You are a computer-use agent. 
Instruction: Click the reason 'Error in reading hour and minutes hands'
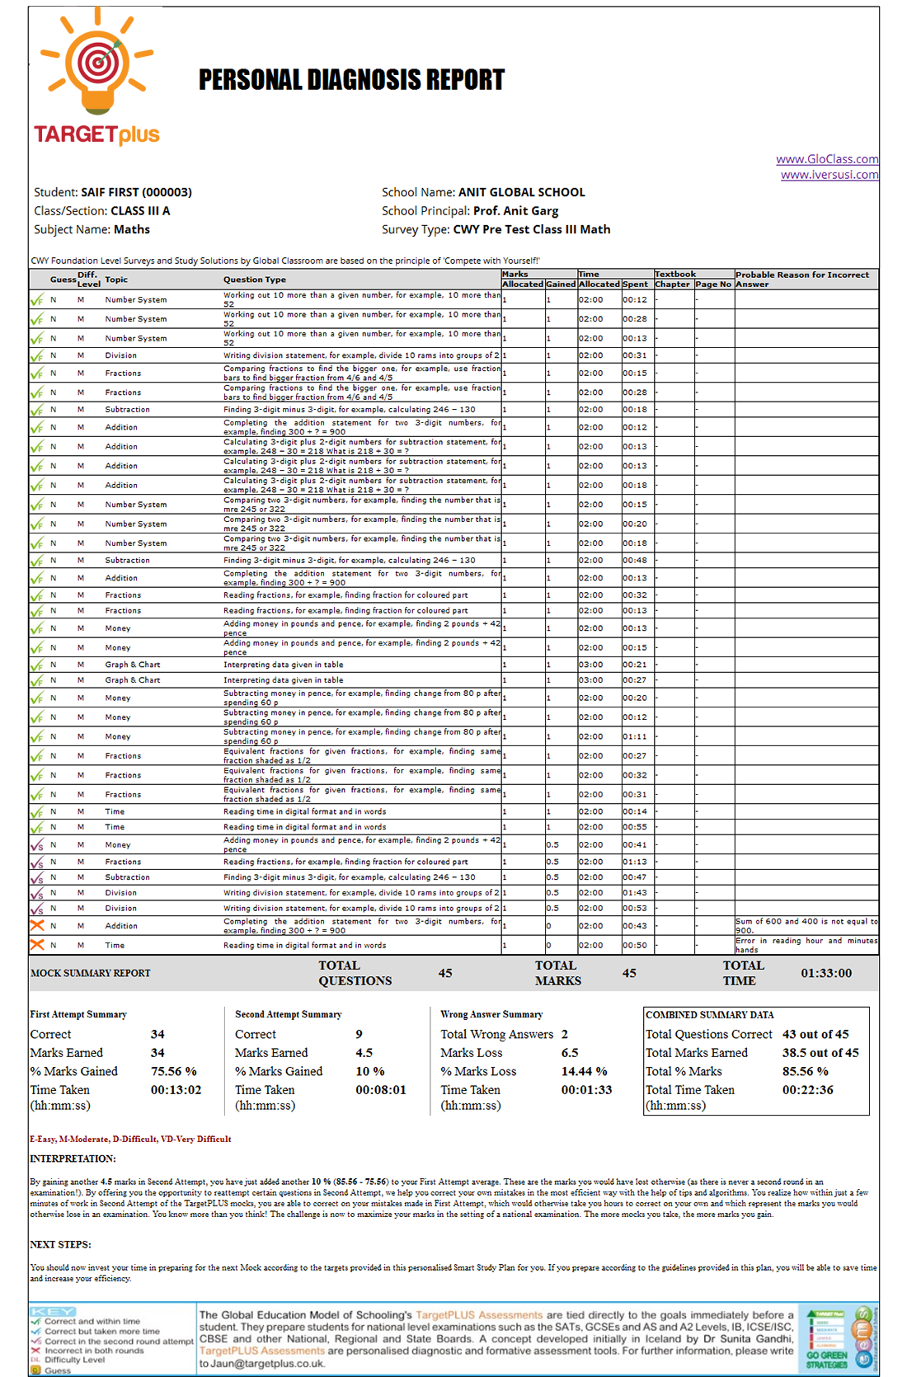(806, 945)
